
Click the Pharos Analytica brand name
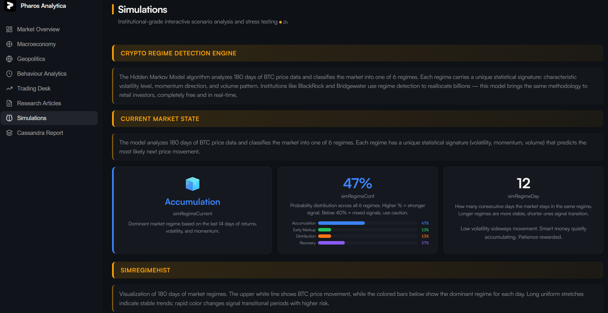[x=43, y=6]
